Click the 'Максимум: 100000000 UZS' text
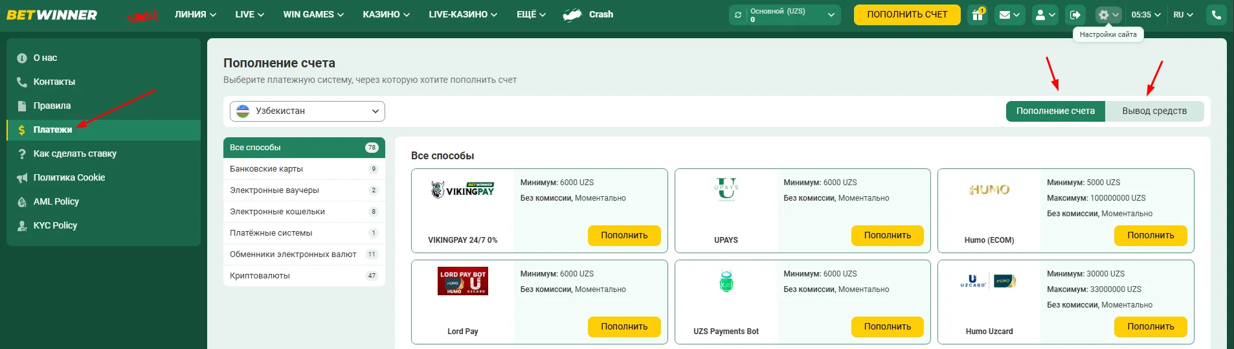 point(1096,198)
